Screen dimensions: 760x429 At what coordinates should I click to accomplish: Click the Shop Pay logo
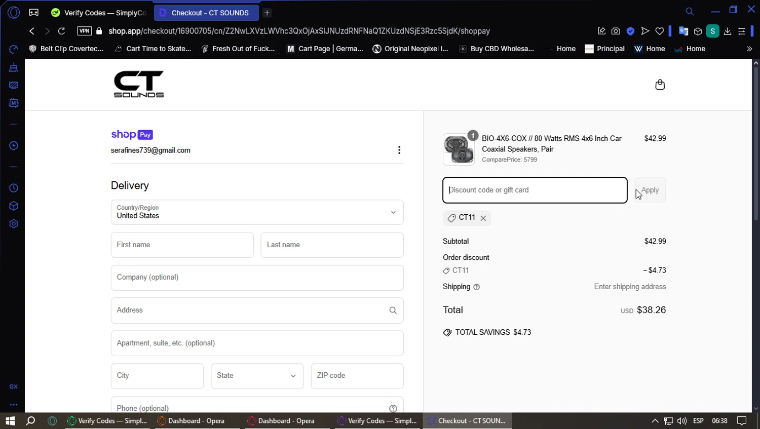coord(132,134)
